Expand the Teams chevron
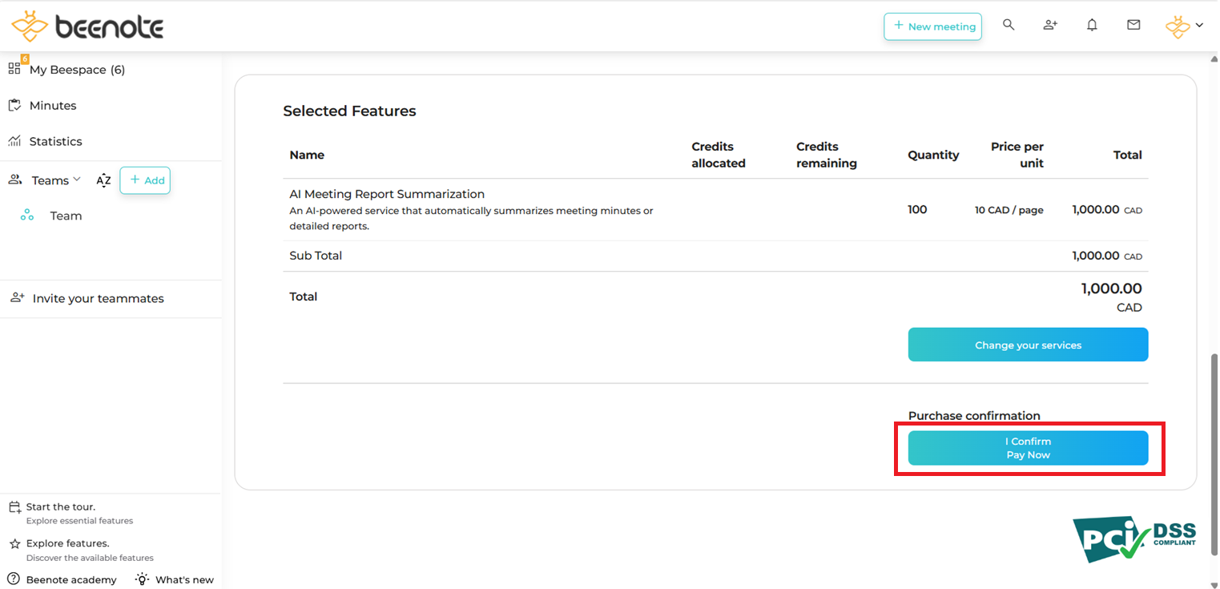Screen dimensions: 1220x589 click(77, 180)
